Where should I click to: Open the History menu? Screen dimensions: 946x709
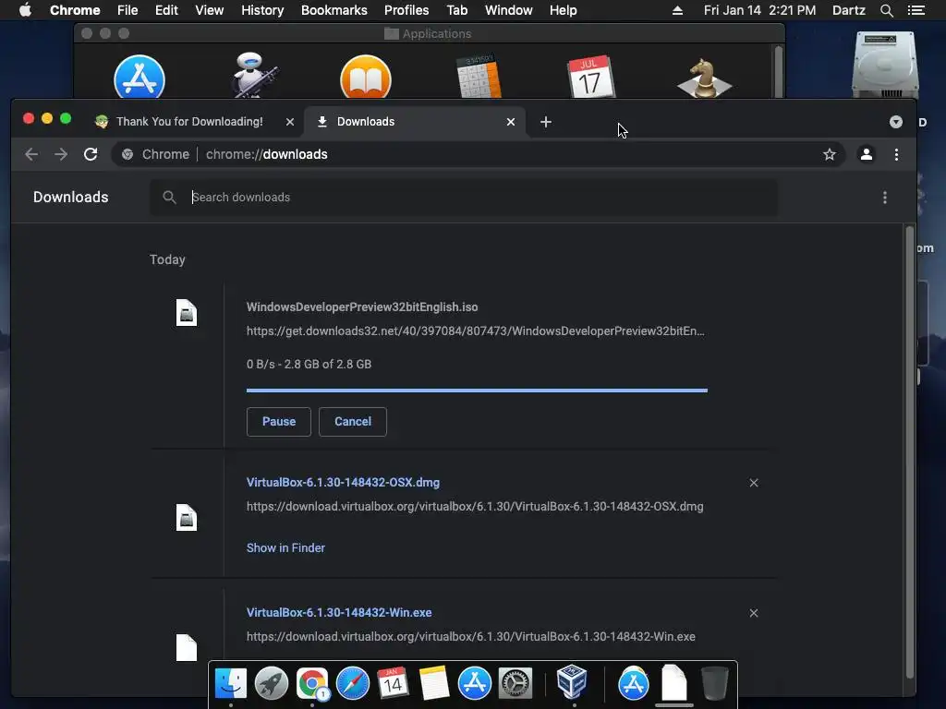[x=262, y=10]
